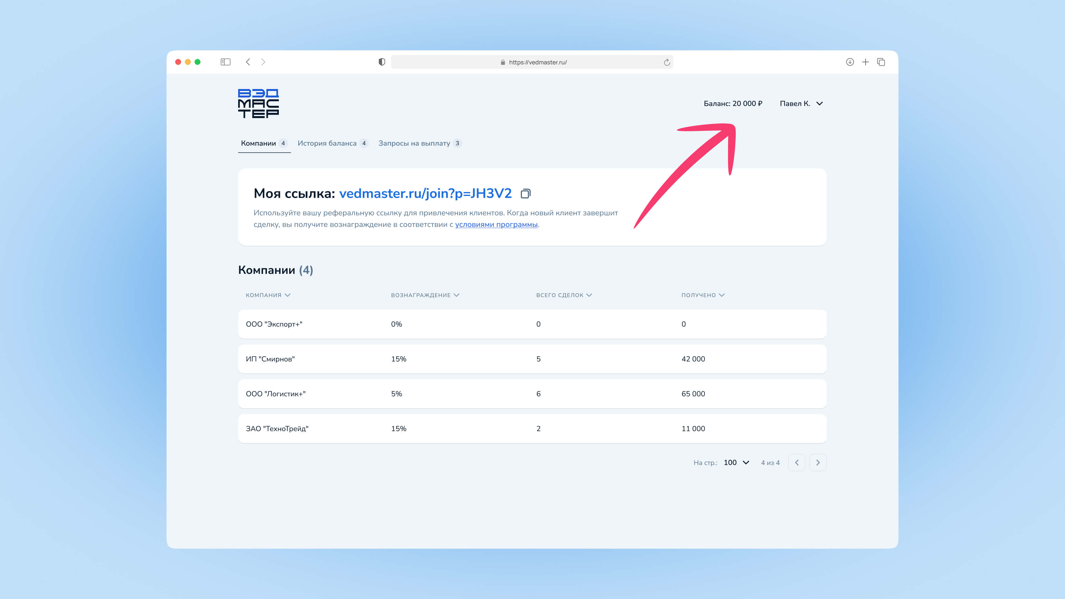Reload page using the refresh icon
The image size is (1065, 599).
pos(666,62)
